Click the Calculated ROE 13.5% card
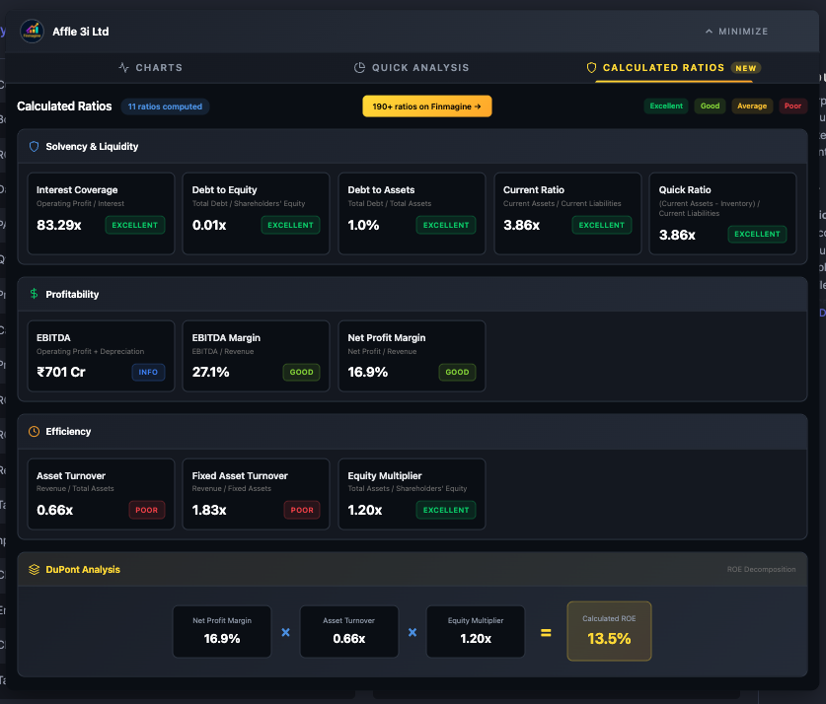This screenshot has width=826, height=704. click(609, 631)
